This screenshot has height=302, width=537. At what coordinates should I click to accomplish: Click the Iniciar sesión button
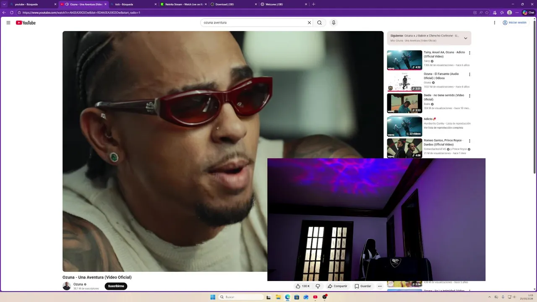pos(514,23)
